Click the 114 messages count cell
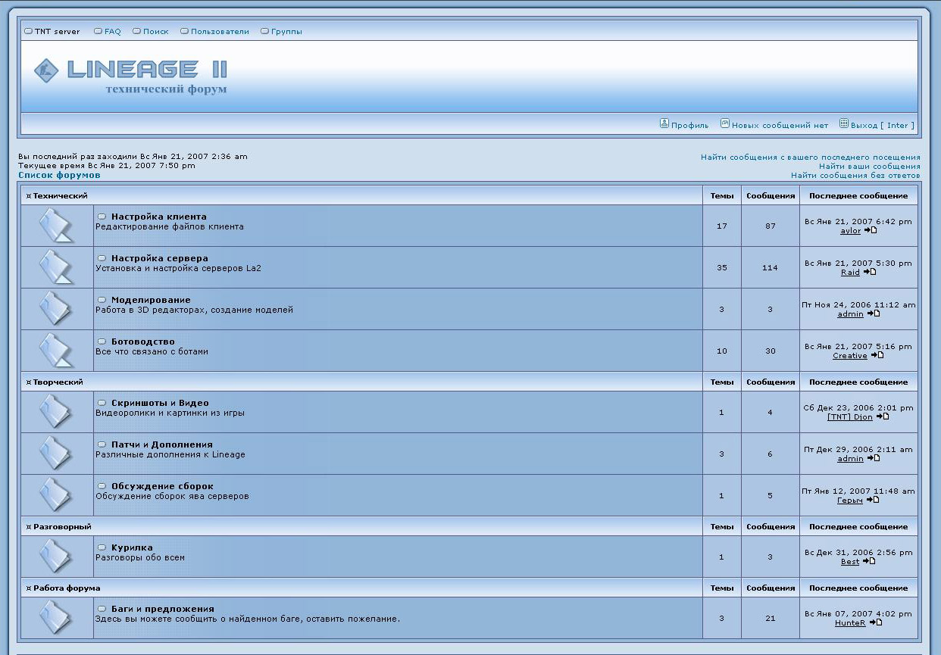Screen dimensions: 941x655 771,267
